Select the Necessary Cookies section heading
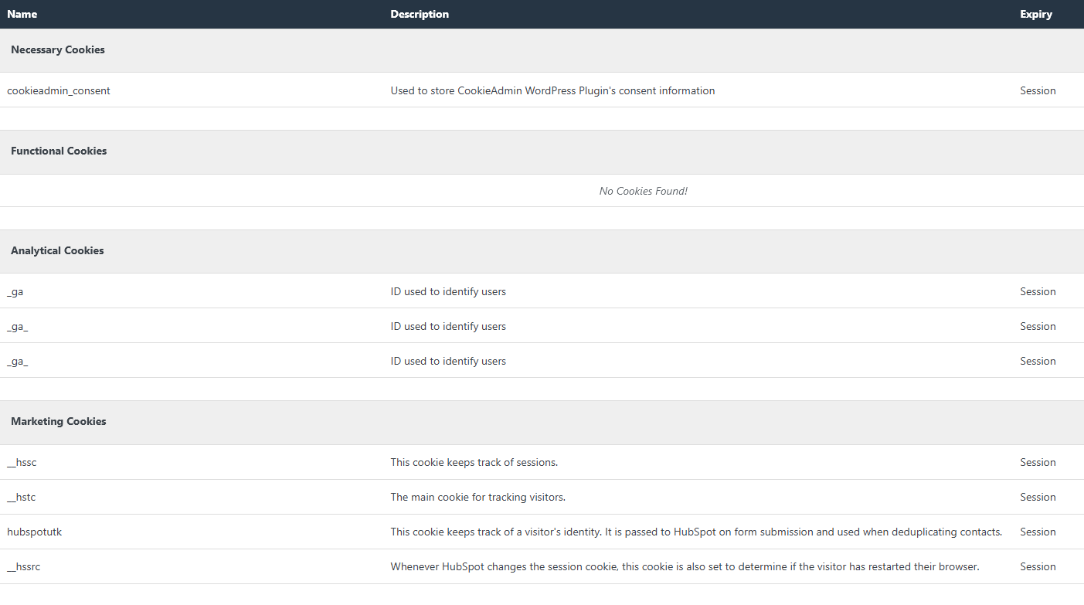Image resolution: width=1084 pixels, height=605 pixels. click(58, 49)
